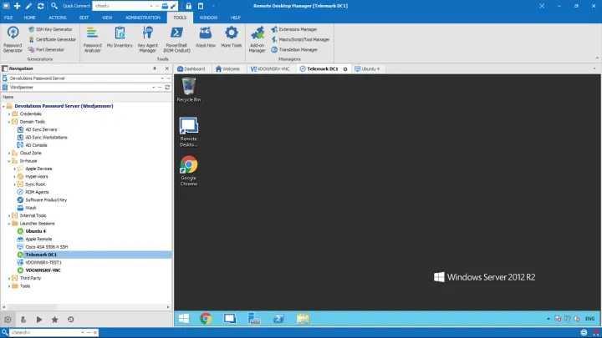
Task: Toggle the lock icon in title bar
Action: click(x=189, y=5)
